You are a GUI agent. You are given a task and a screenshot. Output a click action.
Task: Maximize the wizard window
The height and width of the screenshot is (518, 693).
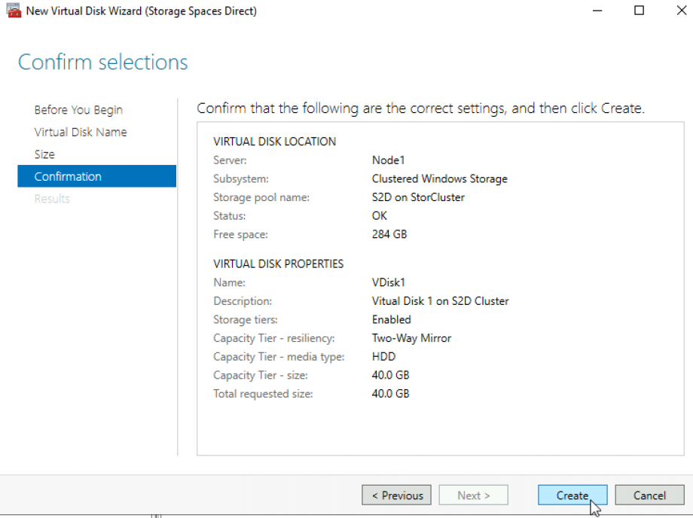pyautogui.click(x=638, y=11)
